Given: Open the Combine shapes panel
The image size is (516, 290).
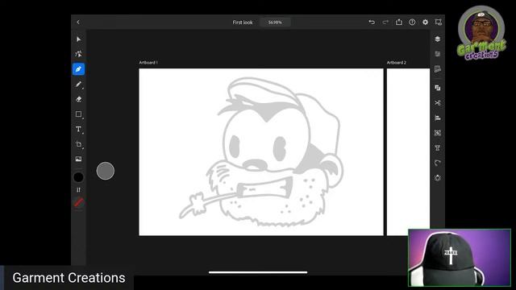Looking at the screenshot, I should [x=437, y=88].
